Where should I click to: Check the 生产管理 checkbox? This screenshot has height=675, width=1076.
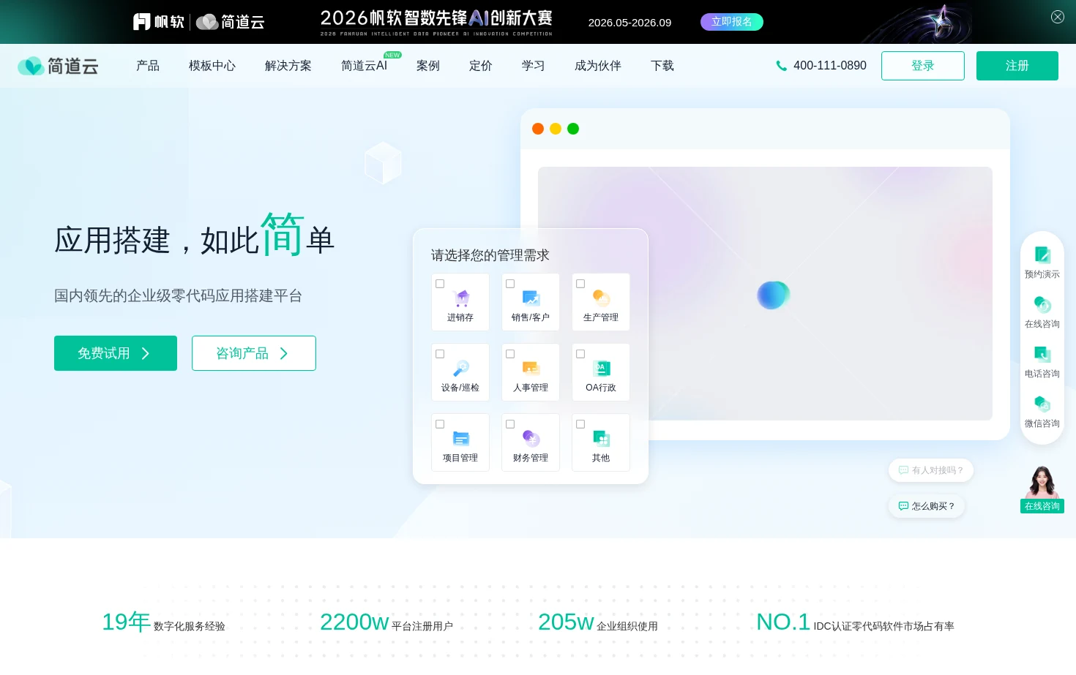[x=580, y=284]
